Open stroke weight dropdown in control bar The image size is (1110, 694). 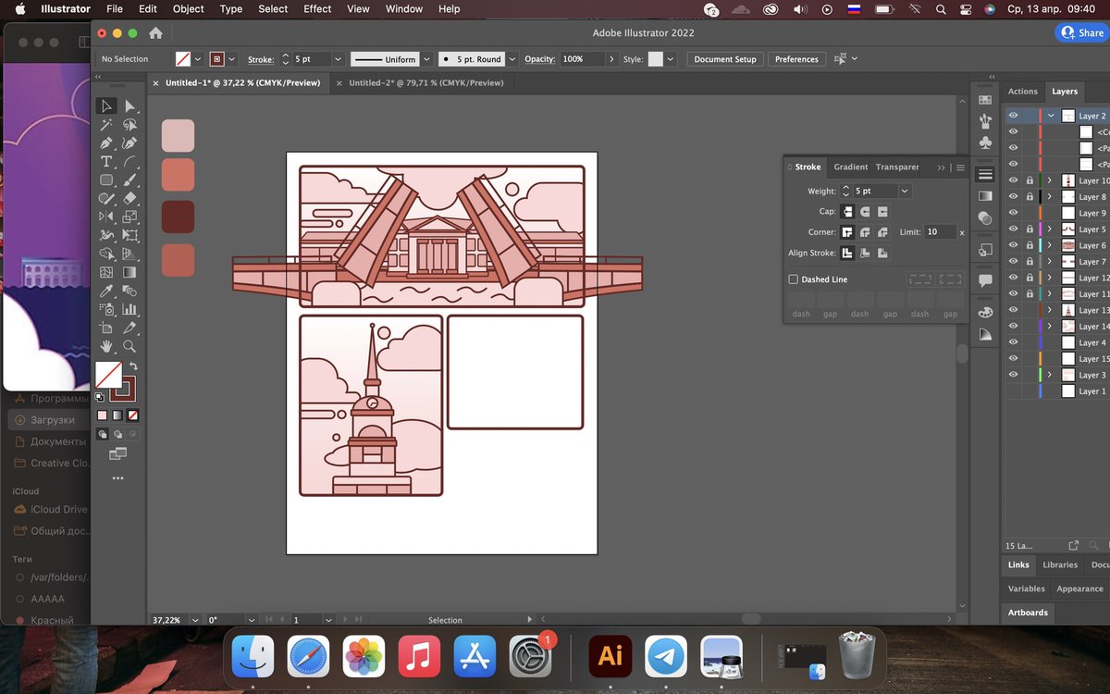[337, 59]
